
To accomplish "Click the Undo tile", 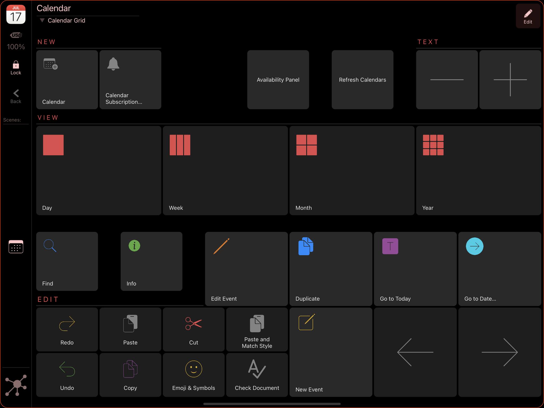I will point(67,375).
